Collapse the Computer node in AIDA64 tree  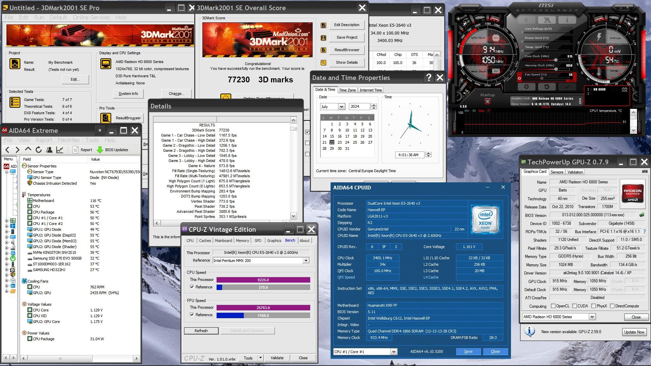[x=6, y=172]
